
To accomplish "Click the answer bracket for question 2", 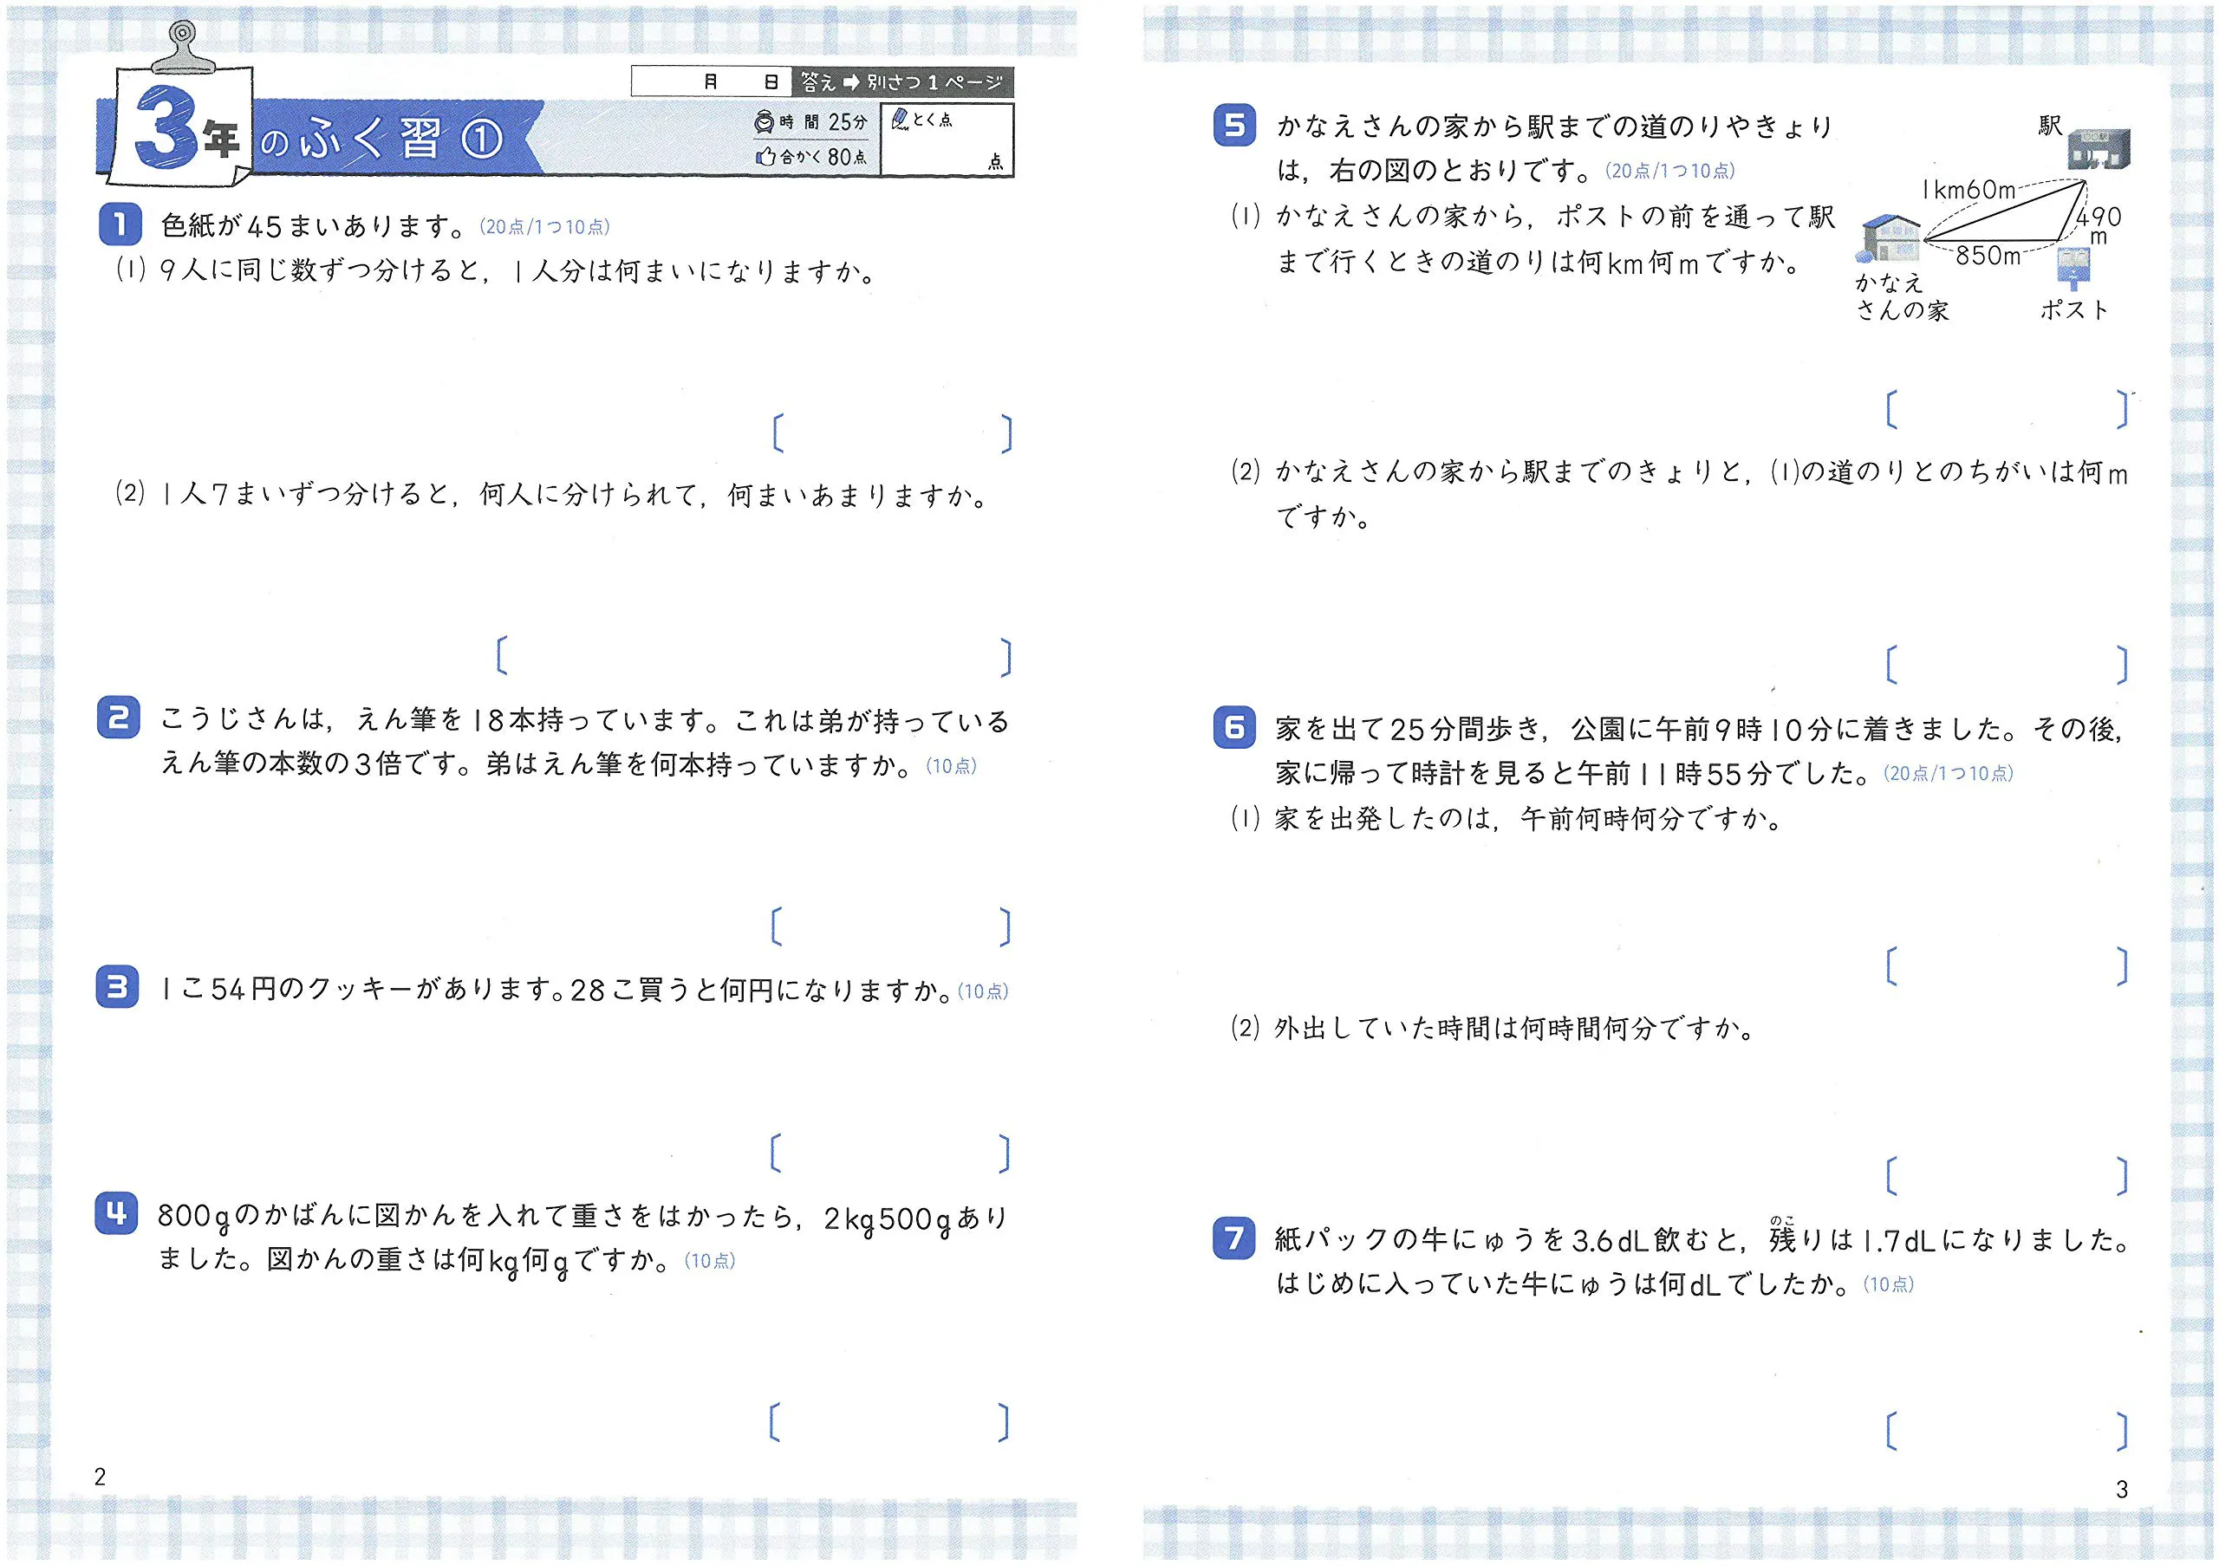I will tap(891, 926).
